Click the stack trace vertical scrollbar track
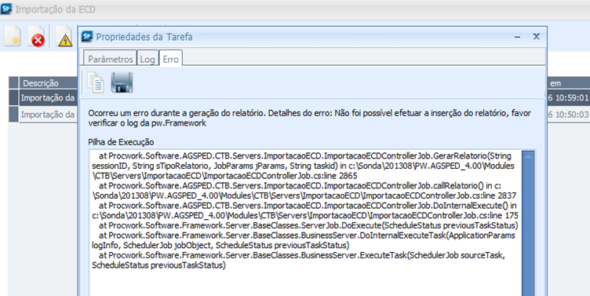 point(527,226)
